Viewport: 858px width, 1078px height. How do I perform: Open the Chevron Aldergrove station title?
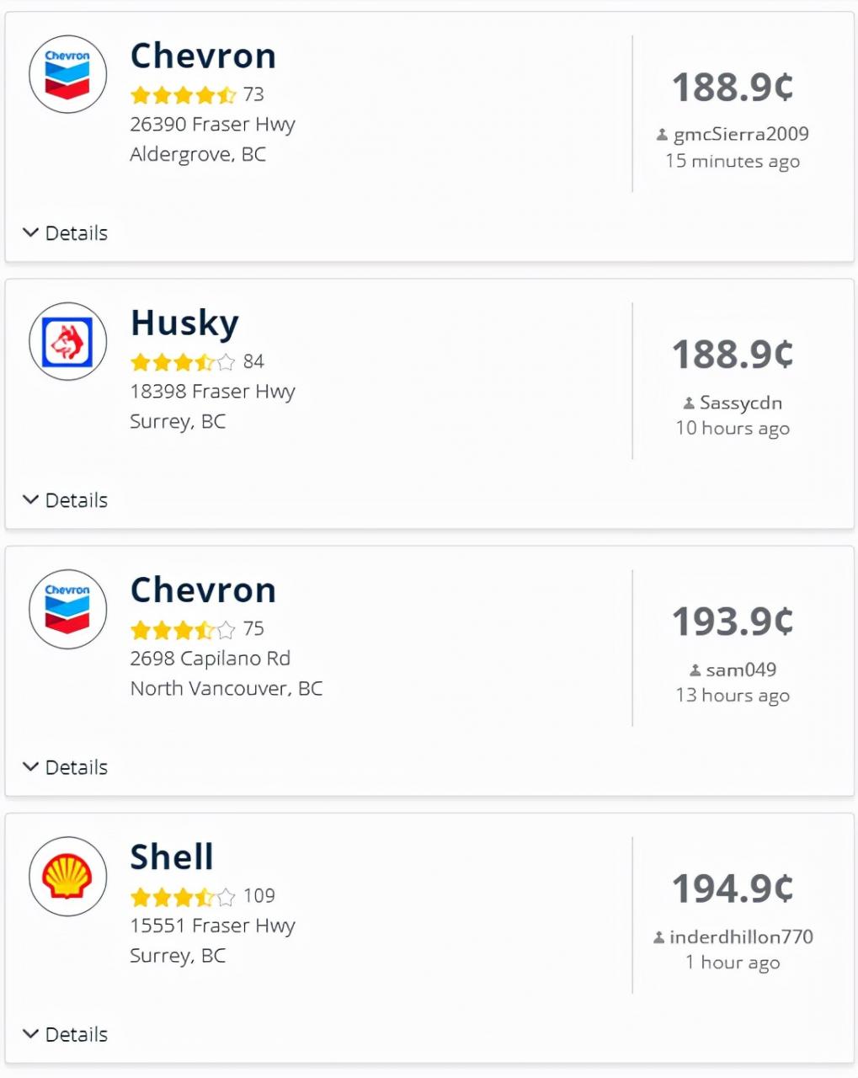203,56
